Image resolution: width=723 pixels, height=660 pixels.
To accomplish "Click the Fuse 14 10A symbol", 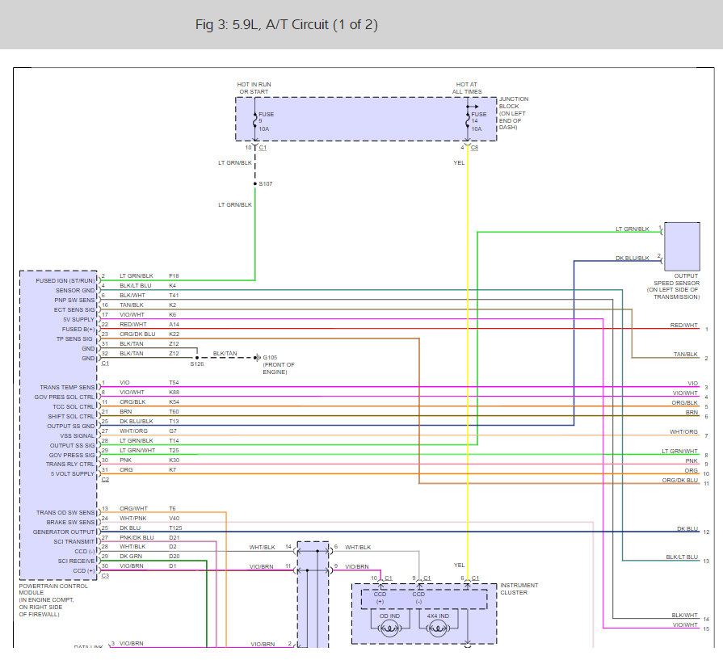I will [x=468, y=120].
